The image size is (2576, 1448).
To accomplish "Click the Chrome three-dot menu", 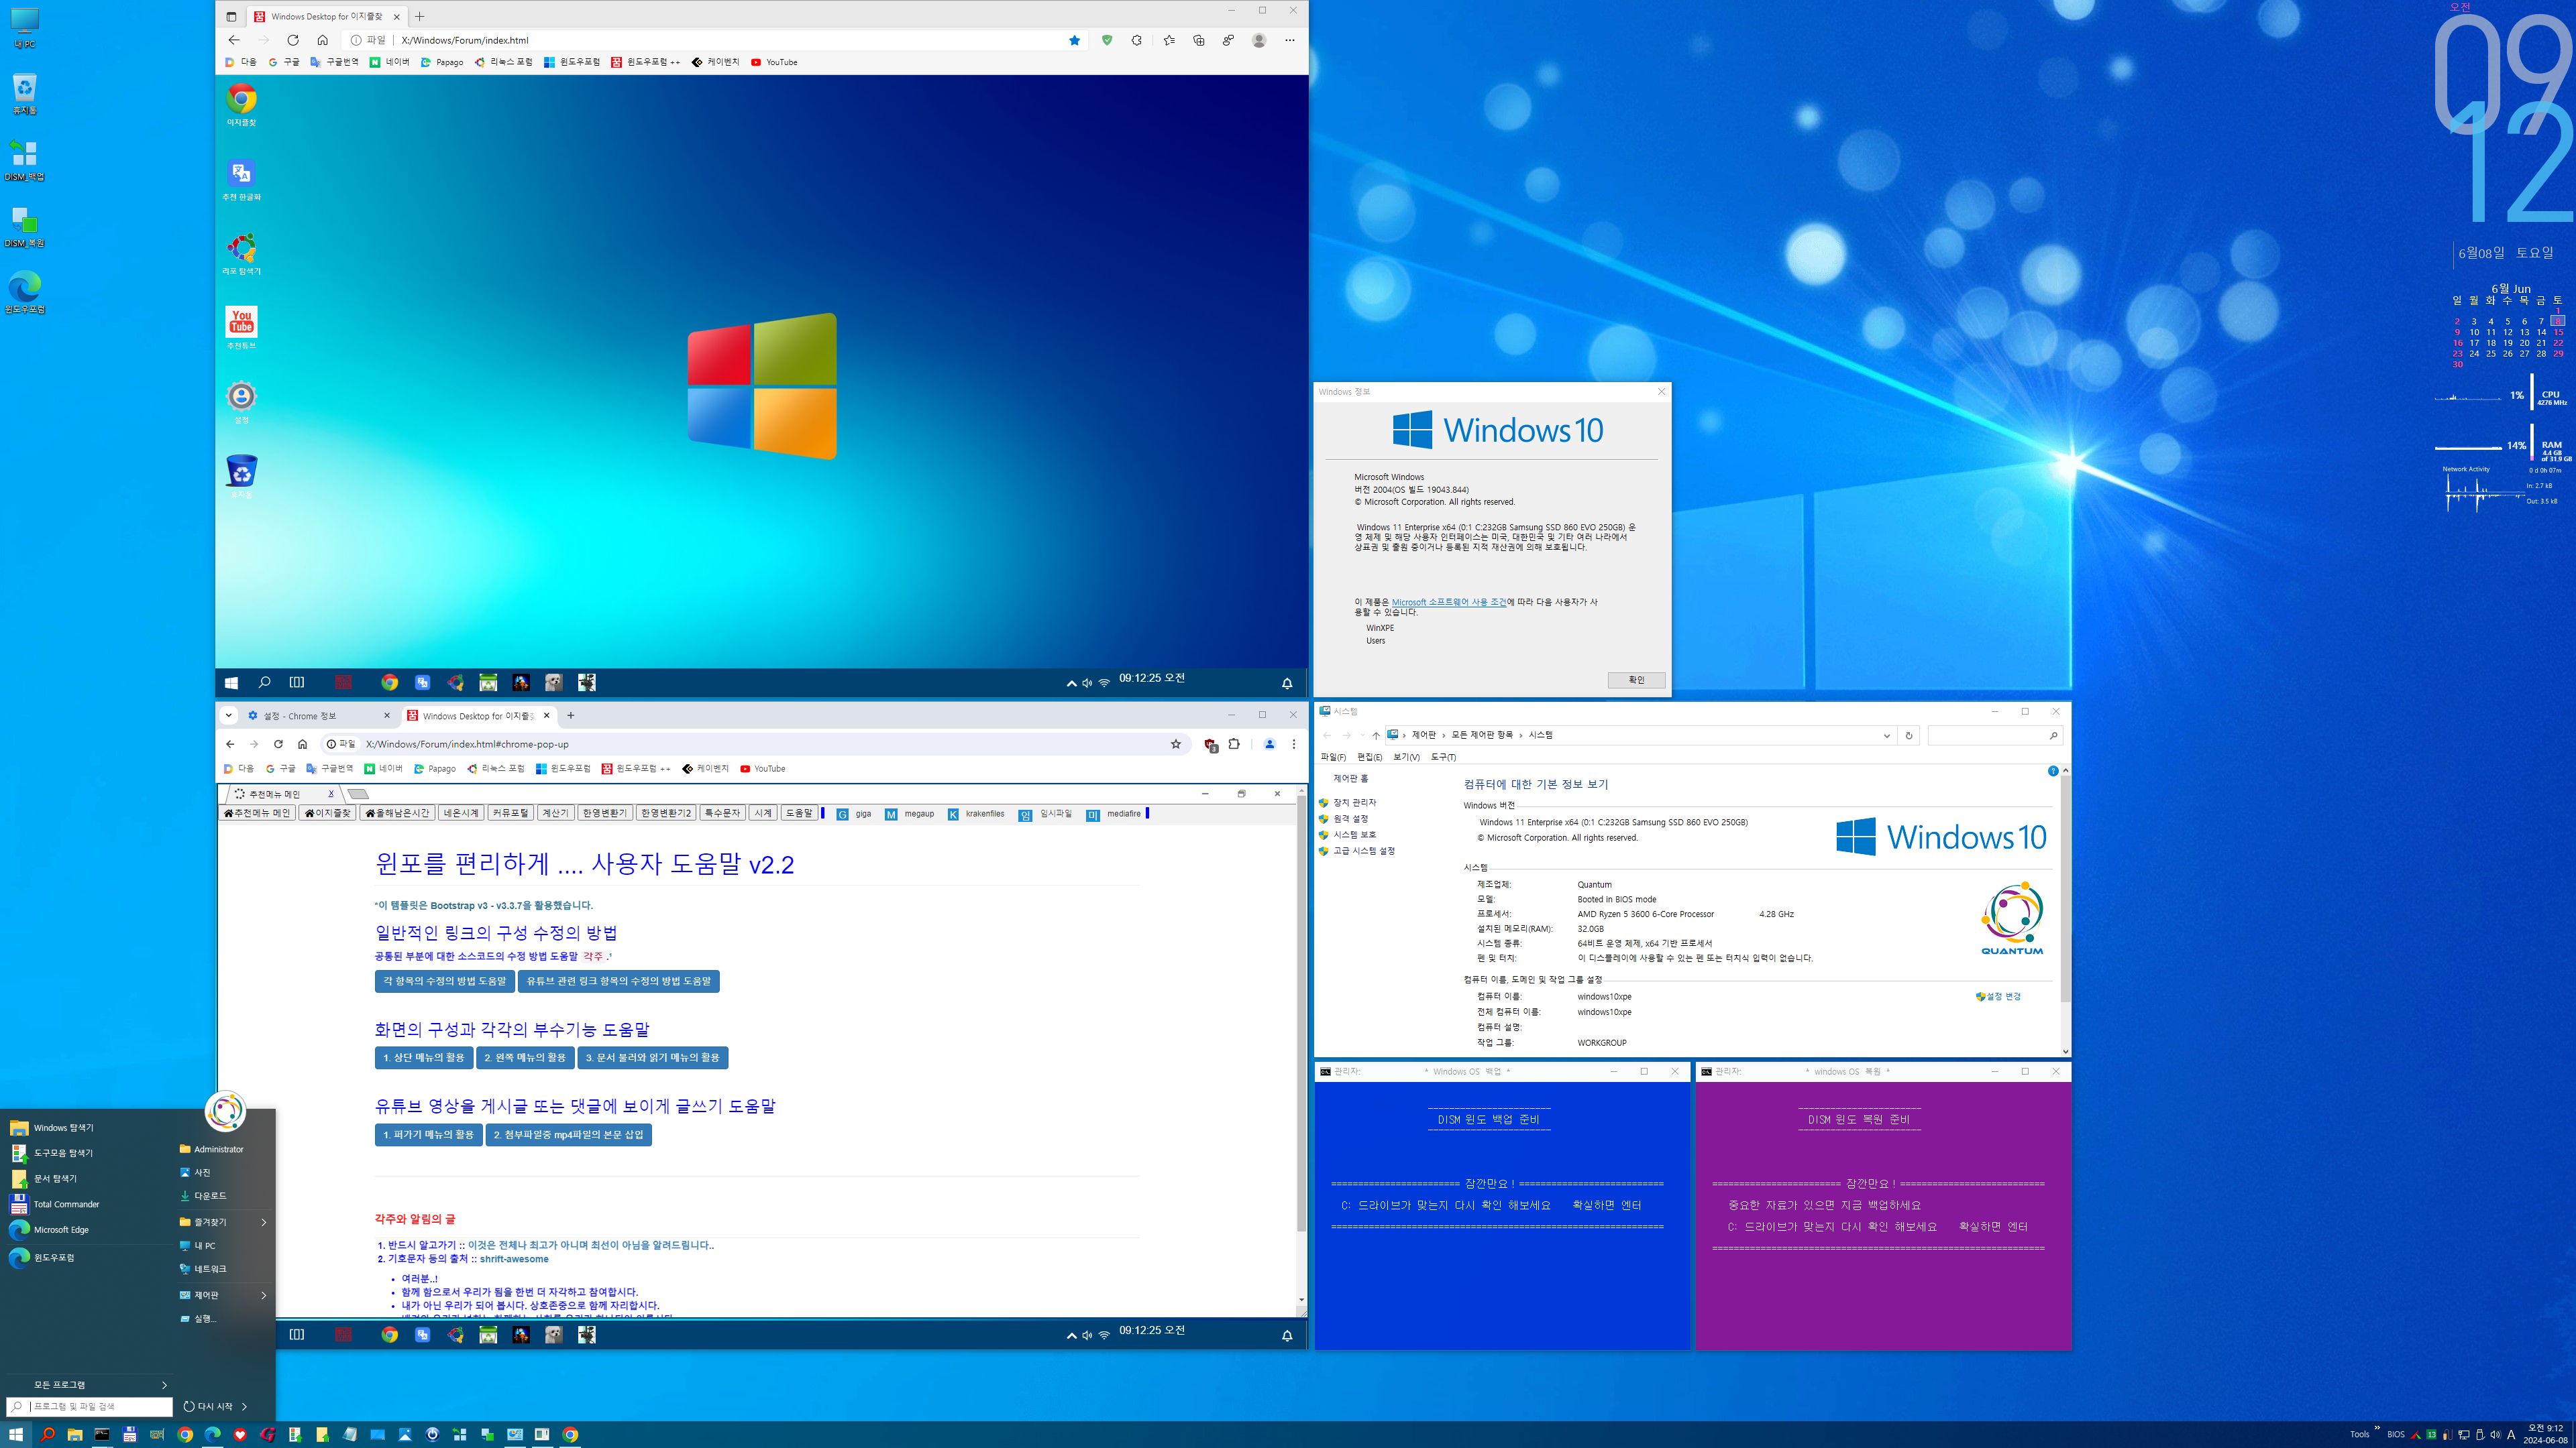I will point(1294,745).
